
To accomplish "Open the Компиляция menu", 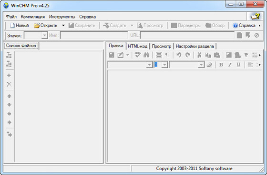I will [x=33, y=17].
